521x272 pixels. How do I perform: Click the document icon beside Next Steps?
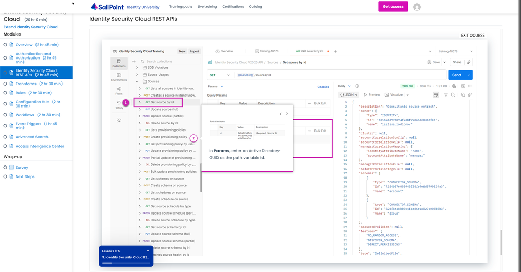(x=11, y=176)
